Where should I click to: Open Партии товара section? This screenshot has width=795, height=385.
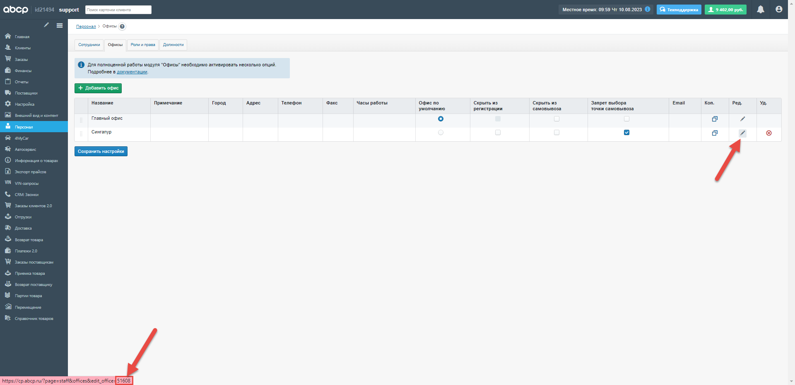pos(34,296)
